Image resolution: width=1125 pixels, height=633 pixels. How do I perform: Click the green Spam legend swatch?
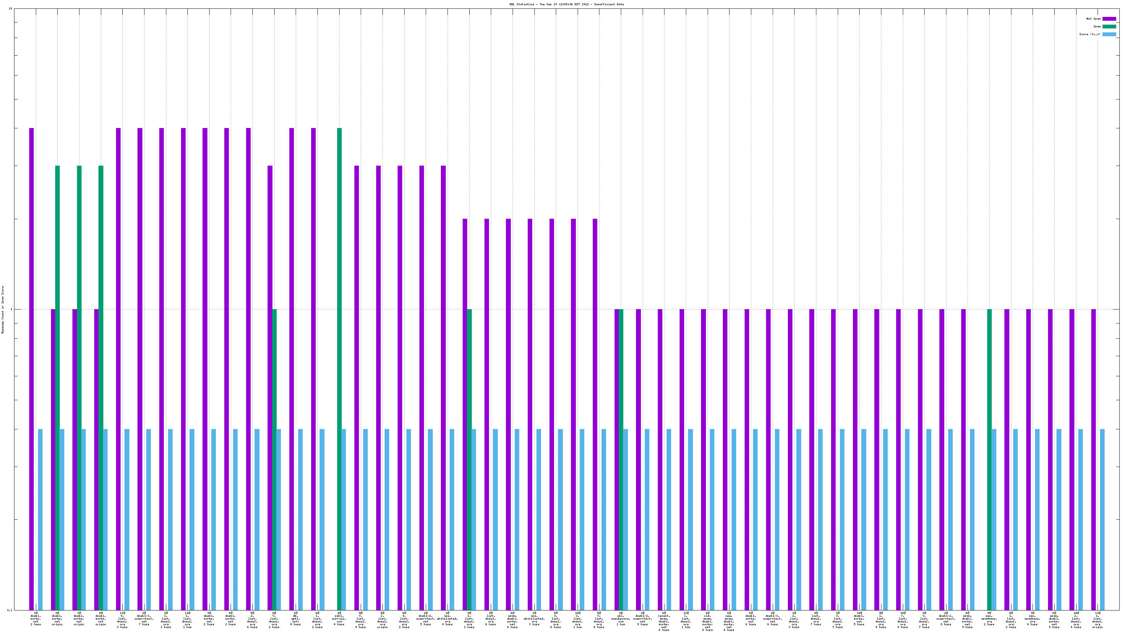point(1109,27)
